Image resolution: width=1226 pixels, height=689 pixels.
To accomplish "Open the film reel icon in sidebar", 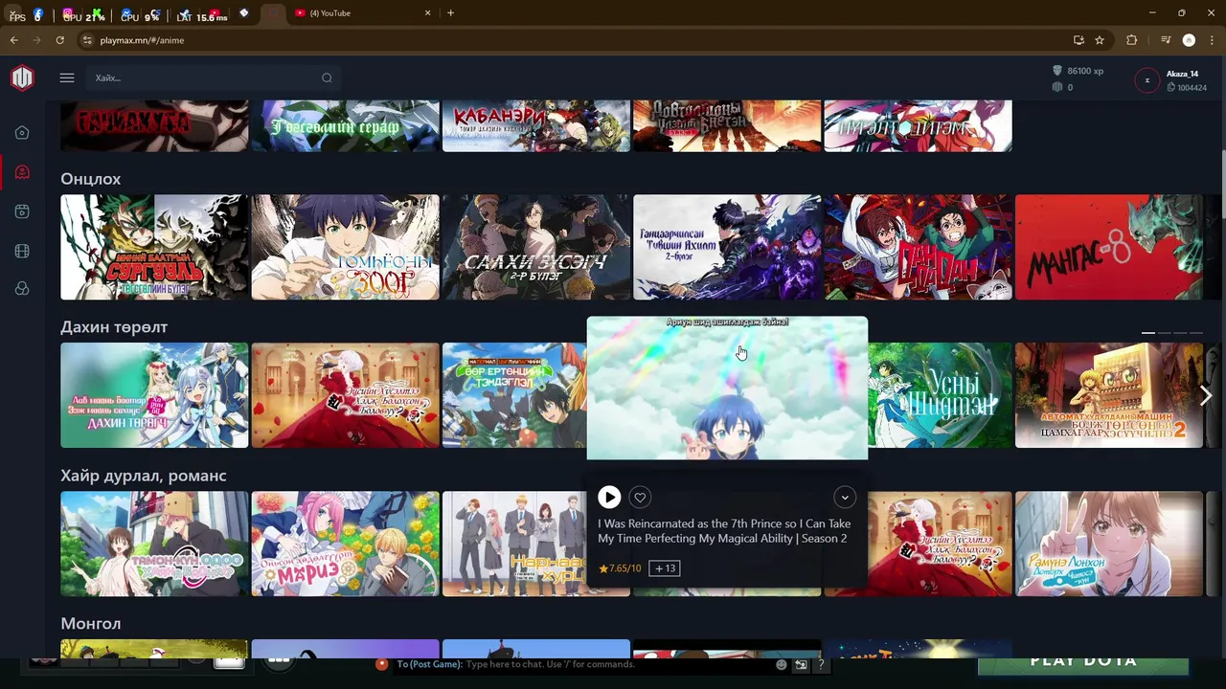I will pos(22,251).
